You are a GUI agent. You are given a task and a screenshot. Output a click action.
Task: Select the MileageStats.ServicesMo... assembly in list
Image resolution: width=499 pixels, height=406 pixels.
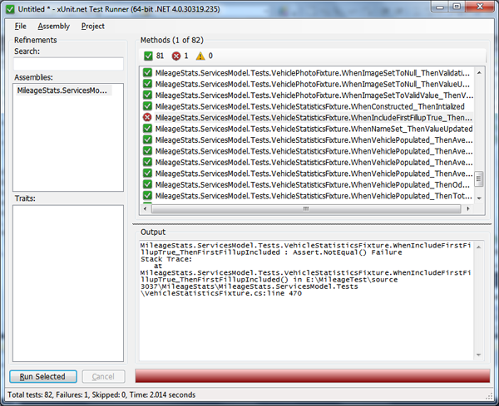62,90
